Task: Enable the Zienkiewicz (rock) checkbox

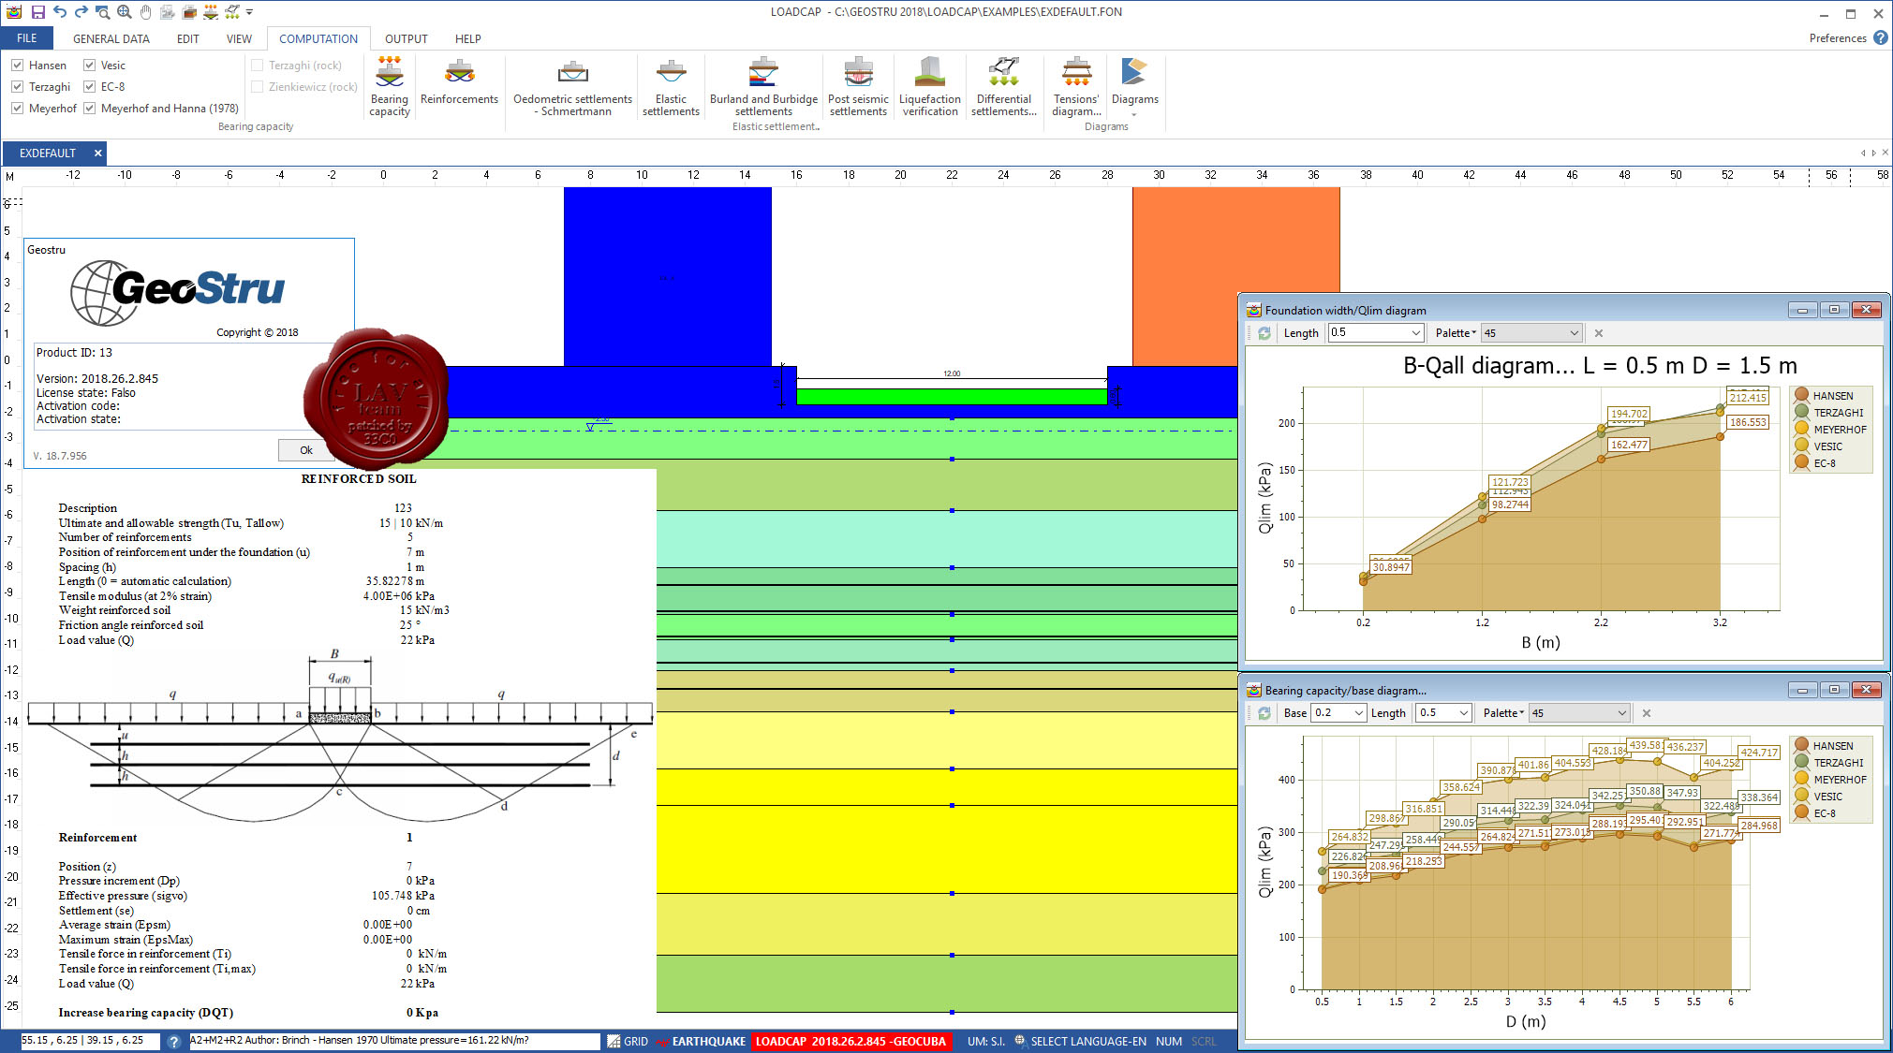Action: 257,87
